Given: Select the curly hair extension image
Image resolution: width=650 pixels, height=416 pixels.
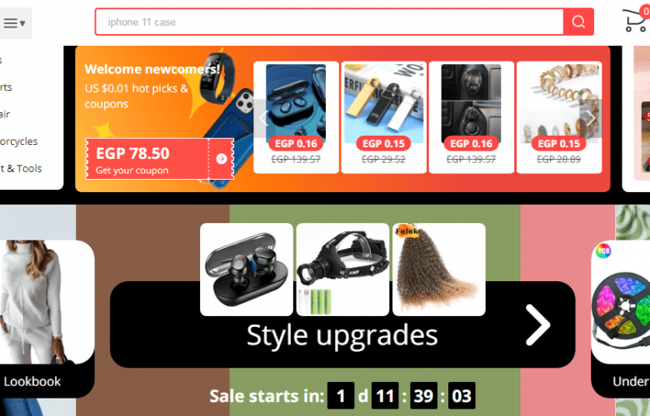Looking at the screenshot, I should coord(439,270).
